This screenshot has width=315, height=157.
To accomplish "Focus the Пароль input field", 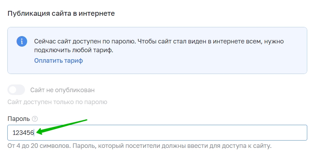I will tap(157, 132).
